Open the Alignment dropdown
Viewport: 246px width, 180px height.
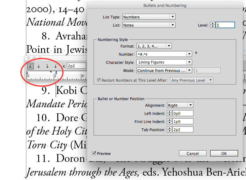click(180, 105)
